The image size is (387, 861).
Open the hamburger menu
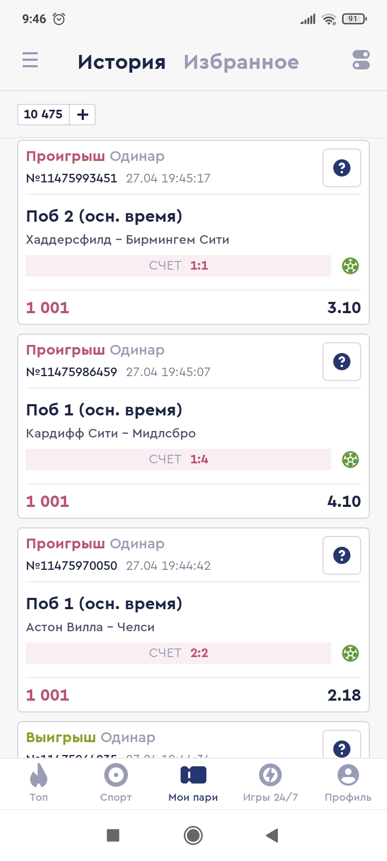click(x=30, y=60)
